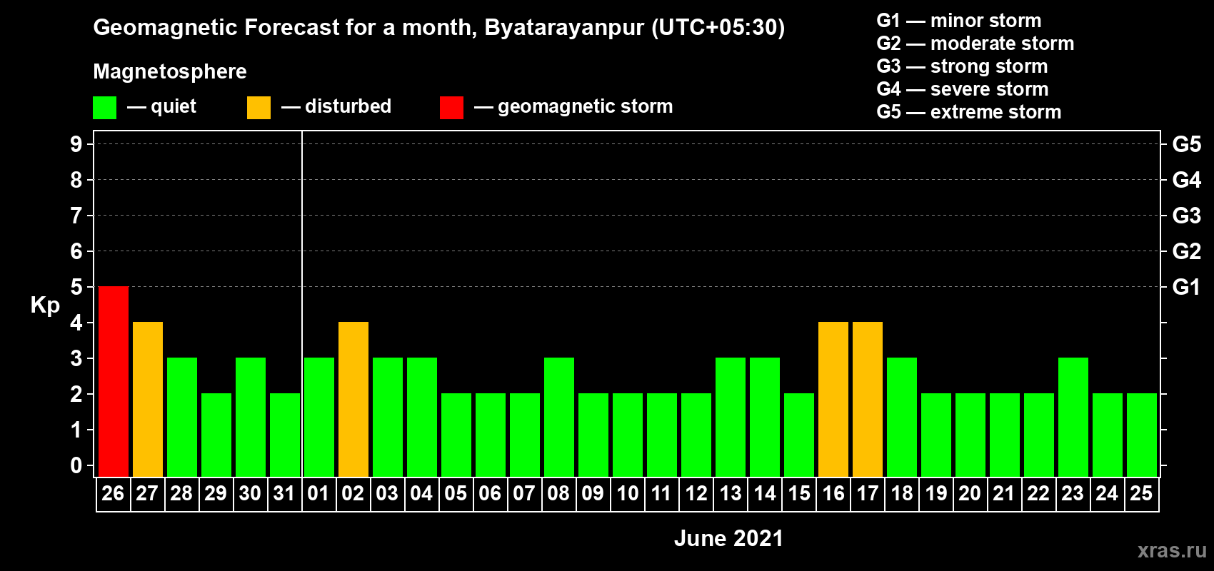Select the orange bar for June 16

(833, 399)
